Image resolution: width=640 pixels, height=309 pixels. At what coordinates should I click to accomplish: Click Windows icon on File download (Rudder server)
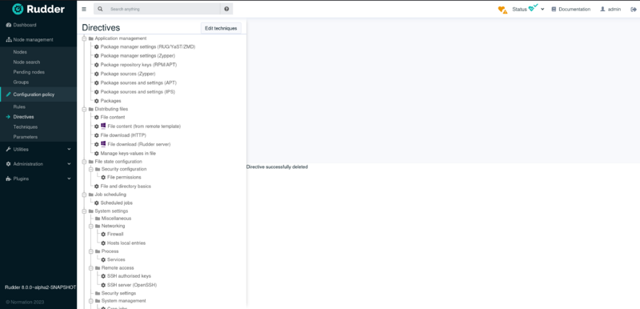(103, 143)
